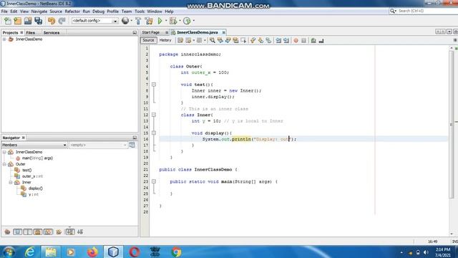Toggle Navigator Javadoc window icon
This screenshot has width=458, height=258.
pyautogui.click(x=132, y=145)
